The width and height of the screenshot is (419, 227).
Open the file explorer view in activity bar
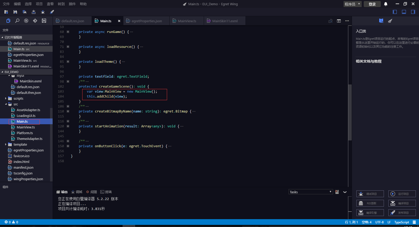coord(8,21)
